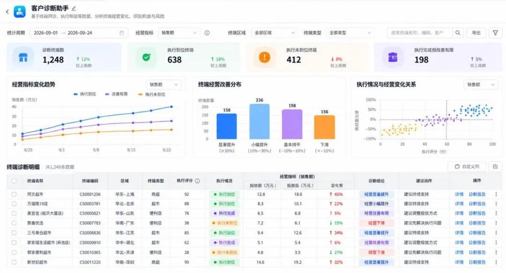Click terminal code CS0003781
This screenshot has height=273, width=506.
point(90,204)
